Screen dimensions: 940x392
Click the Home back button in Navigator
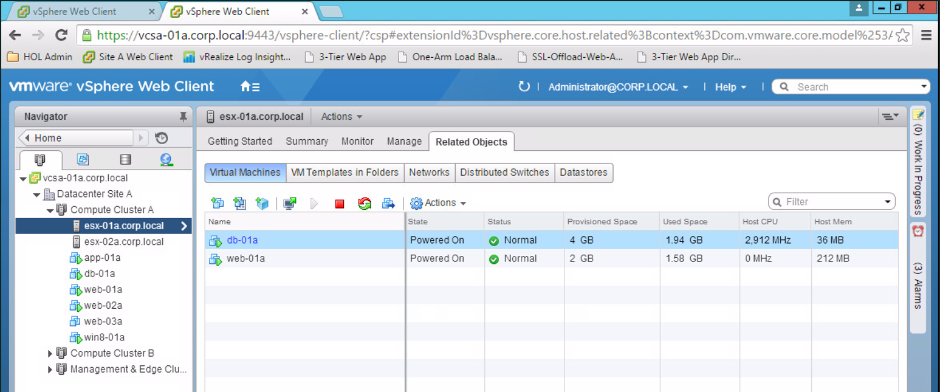(76, 138)
